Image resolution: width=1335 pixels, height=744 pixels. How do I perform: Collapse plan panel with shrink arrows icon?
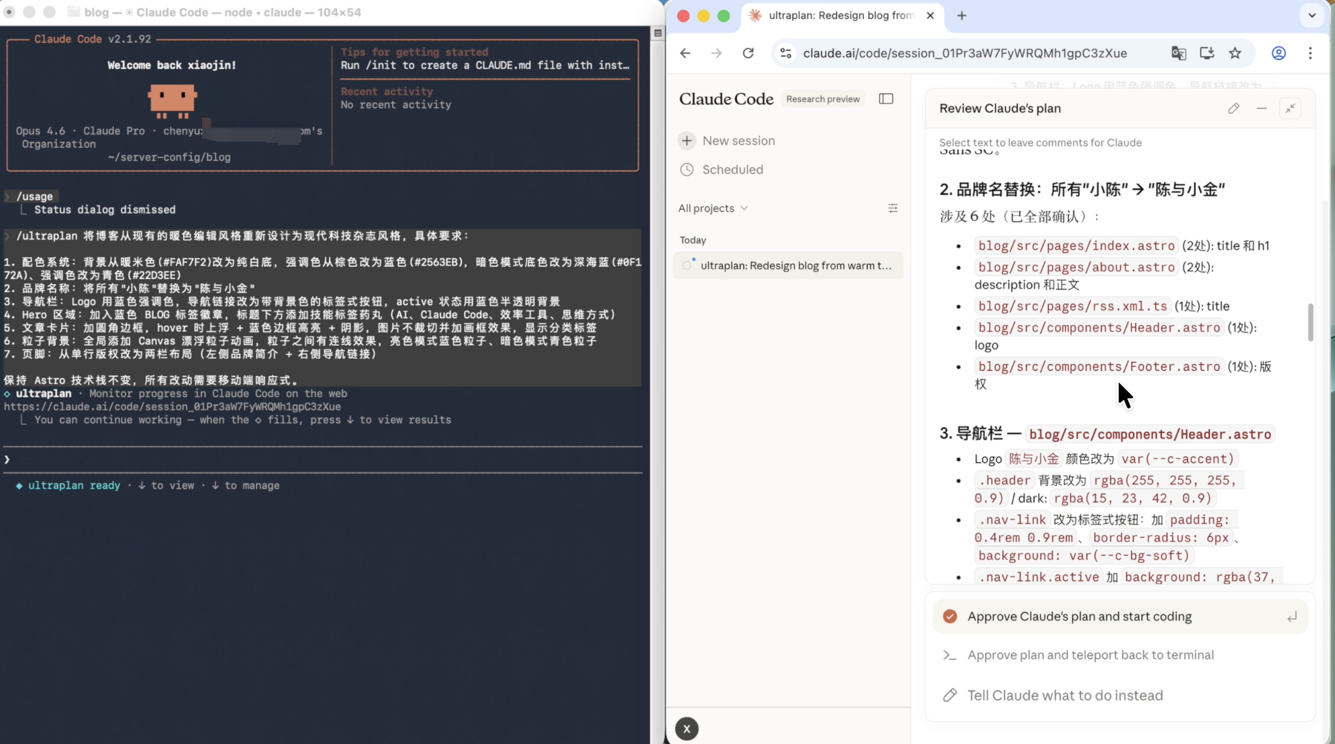pos(1290,108)
